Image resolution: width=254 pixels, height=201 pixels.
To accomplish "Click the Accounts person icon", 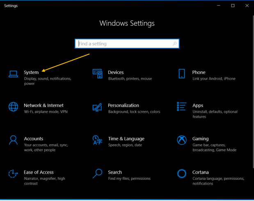I will (13, 140).
